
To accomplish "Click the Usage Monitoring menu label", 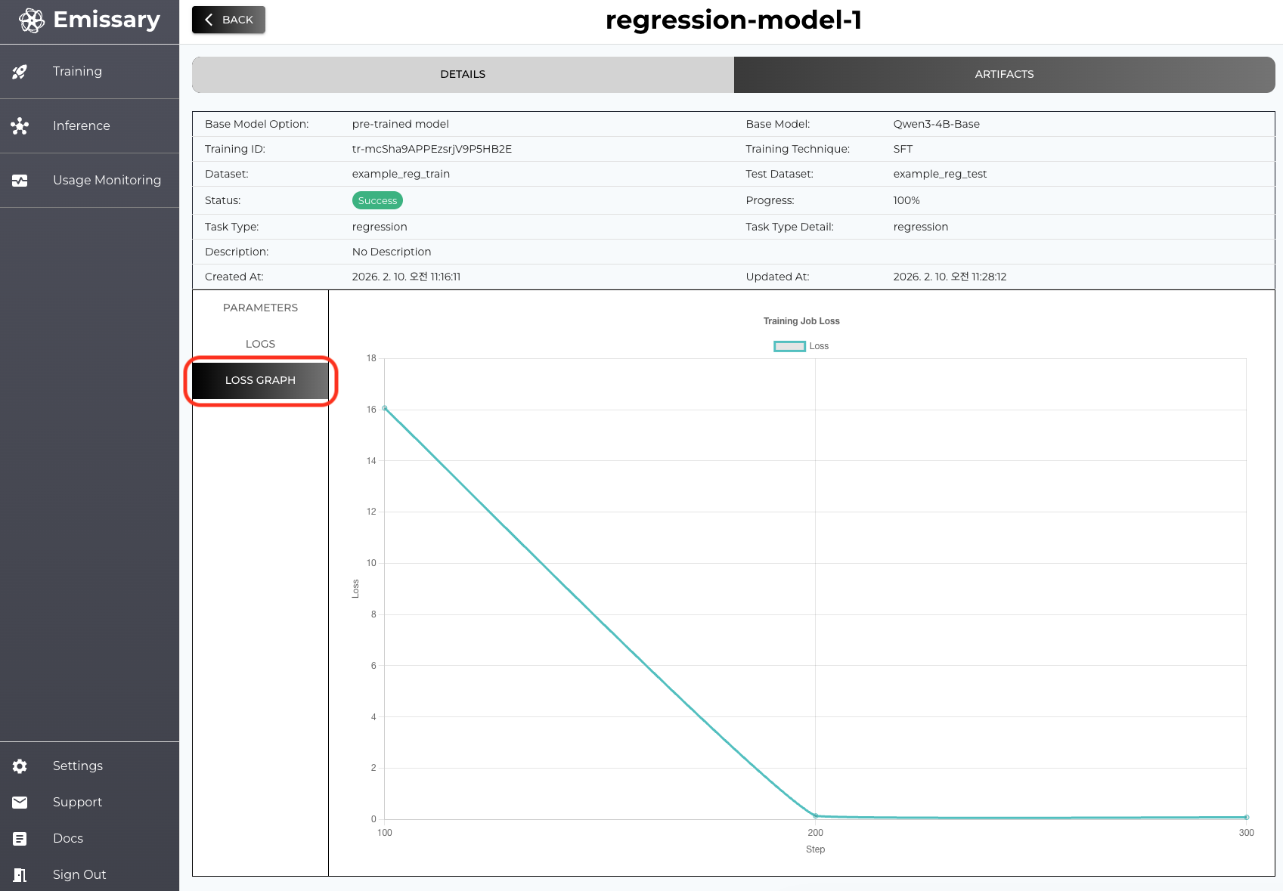I will click(x=107, y=180).
